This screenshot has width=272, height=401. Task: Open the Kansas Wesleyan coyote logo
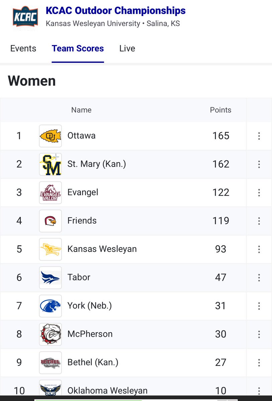pos(50,249)
